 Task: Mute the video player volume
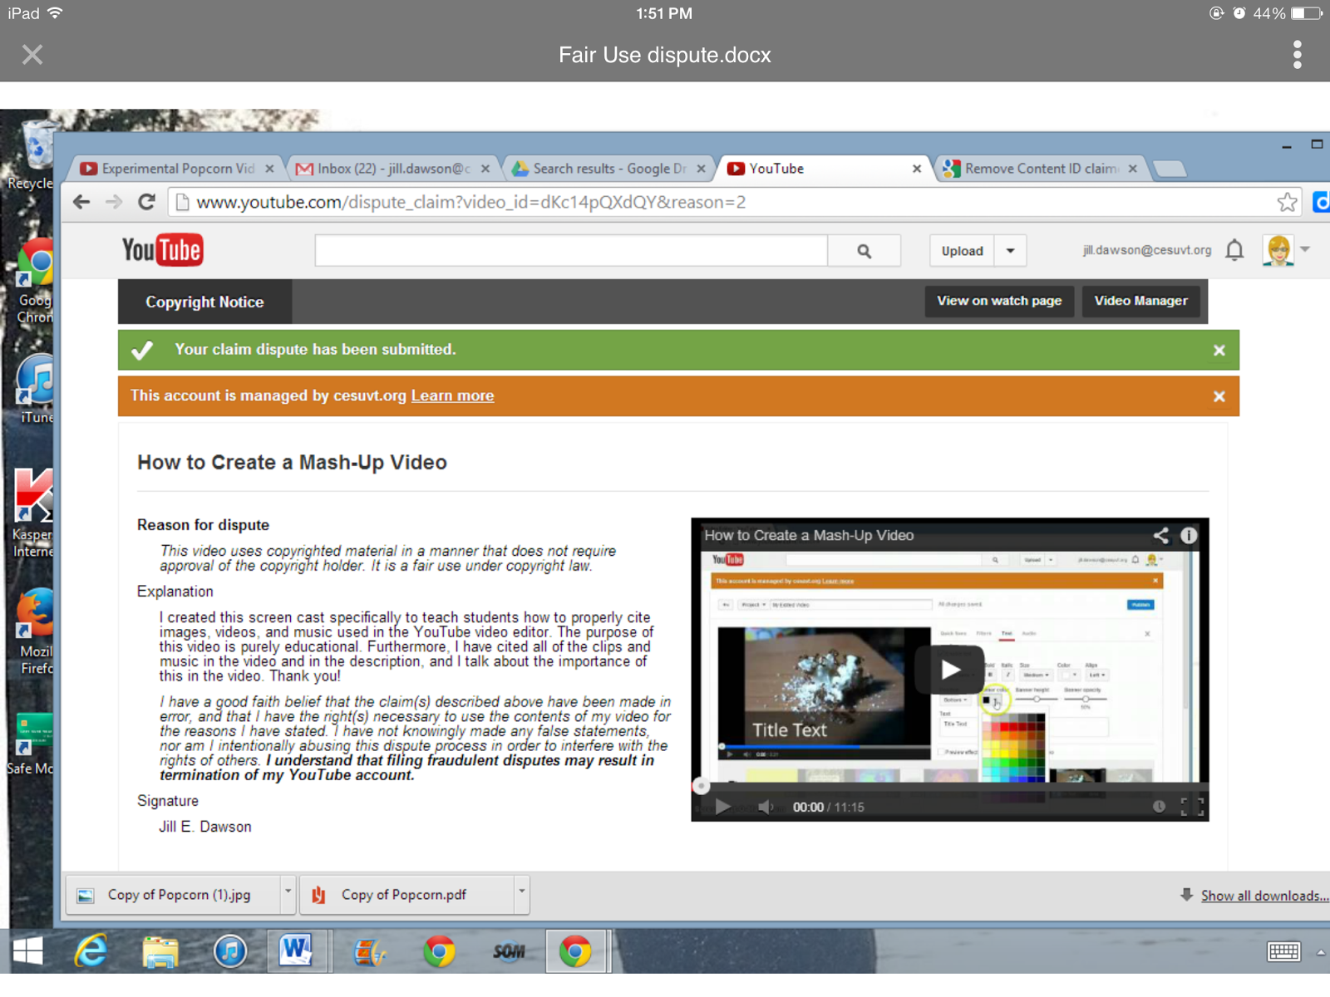766,807
